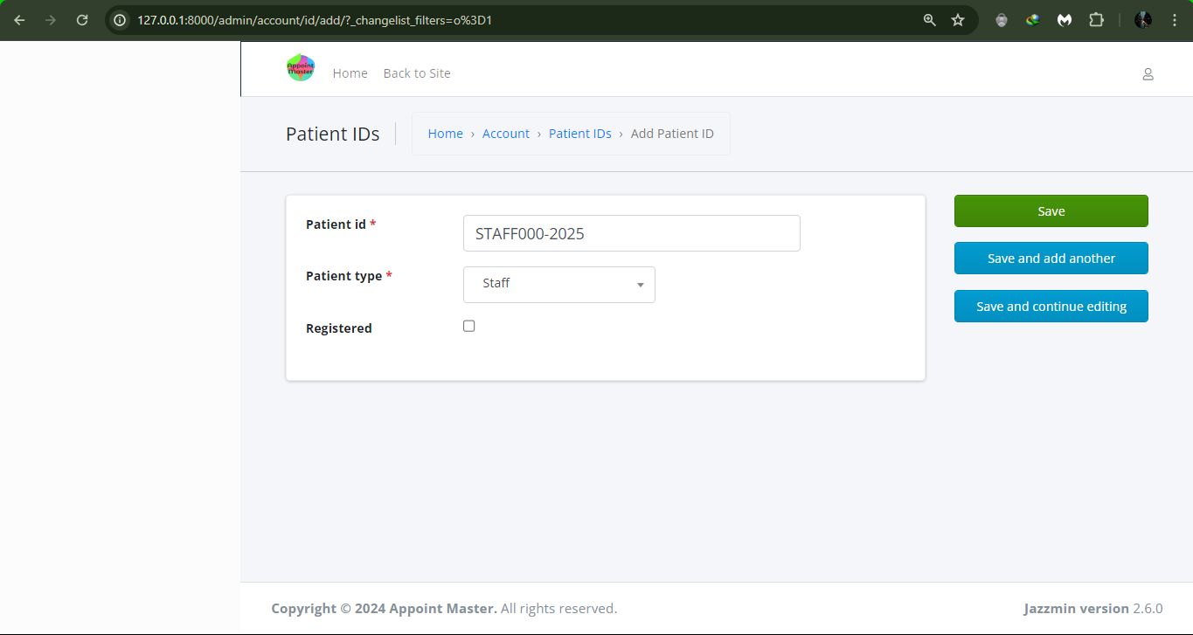Open the browser zoom magnifier icon
This screenshot has height=635, width=1193.
tap(930, 20)
